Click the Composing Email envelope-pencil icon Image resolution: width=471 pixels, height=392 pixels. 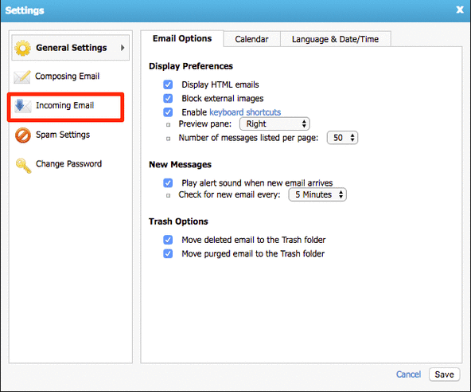pyautogui.click(x=22, y=77)
